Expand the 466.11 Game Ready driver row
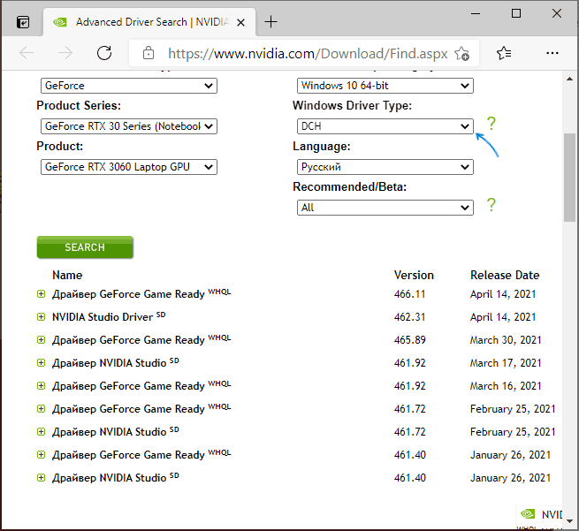The width and height of the screenshot is (579, 531). [41, 294]
